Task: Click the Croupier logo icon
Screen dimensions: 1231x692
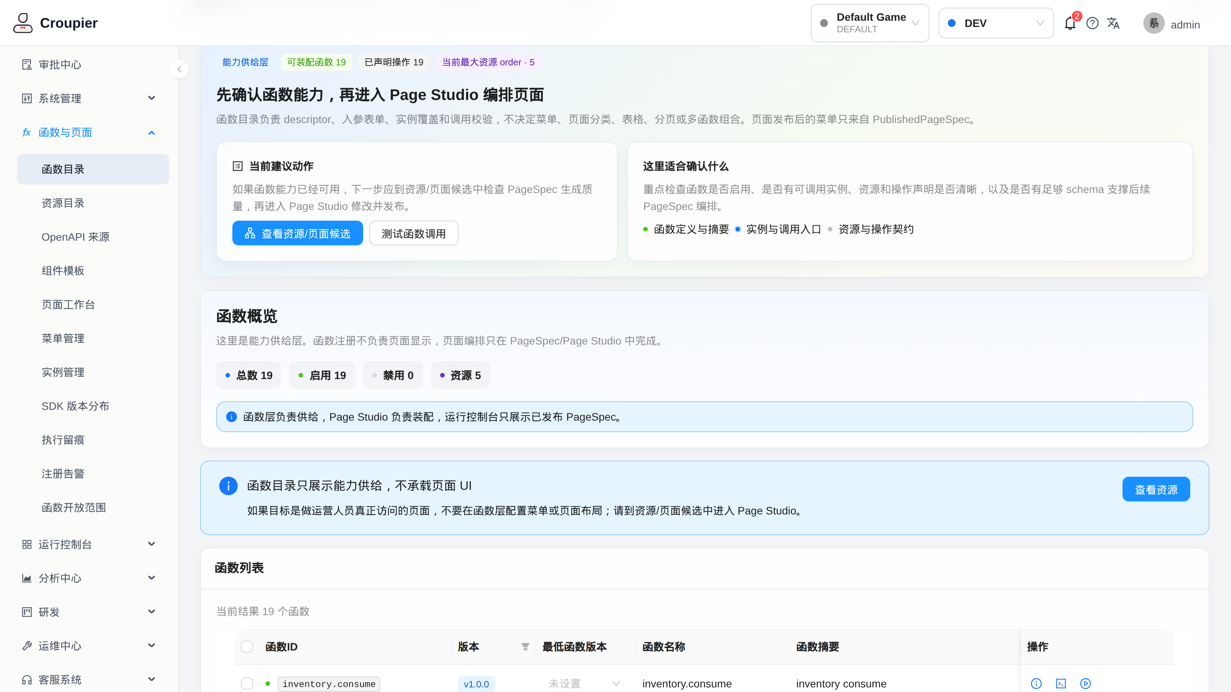Action: tap(22, 23)
